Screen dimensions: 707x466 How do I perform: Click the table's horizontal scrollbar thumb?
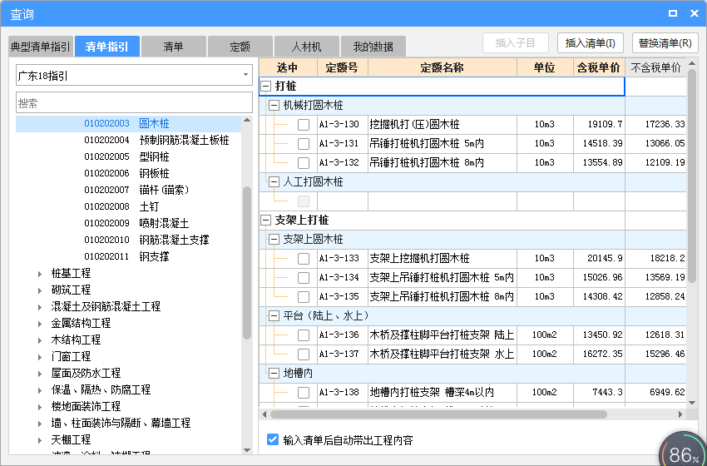click(x=438, y=414)
